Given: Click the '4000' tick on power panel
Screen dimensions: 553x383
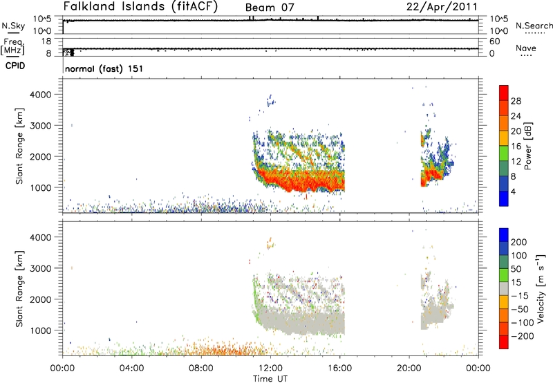Looking at the screenshot, I should point(41,95).
